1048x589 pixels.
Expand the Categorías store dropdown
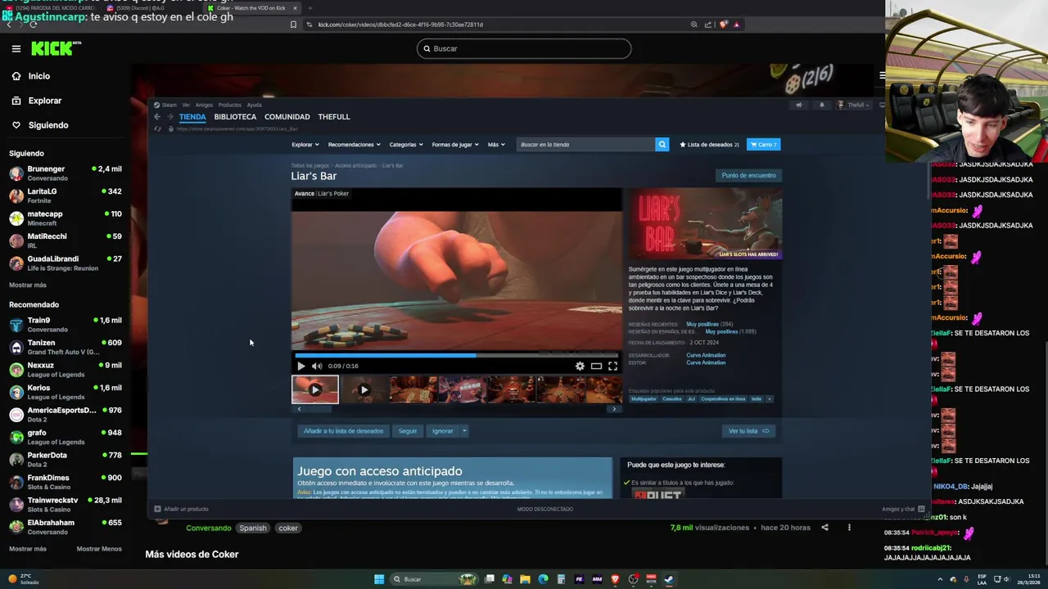tap(405, 145)
